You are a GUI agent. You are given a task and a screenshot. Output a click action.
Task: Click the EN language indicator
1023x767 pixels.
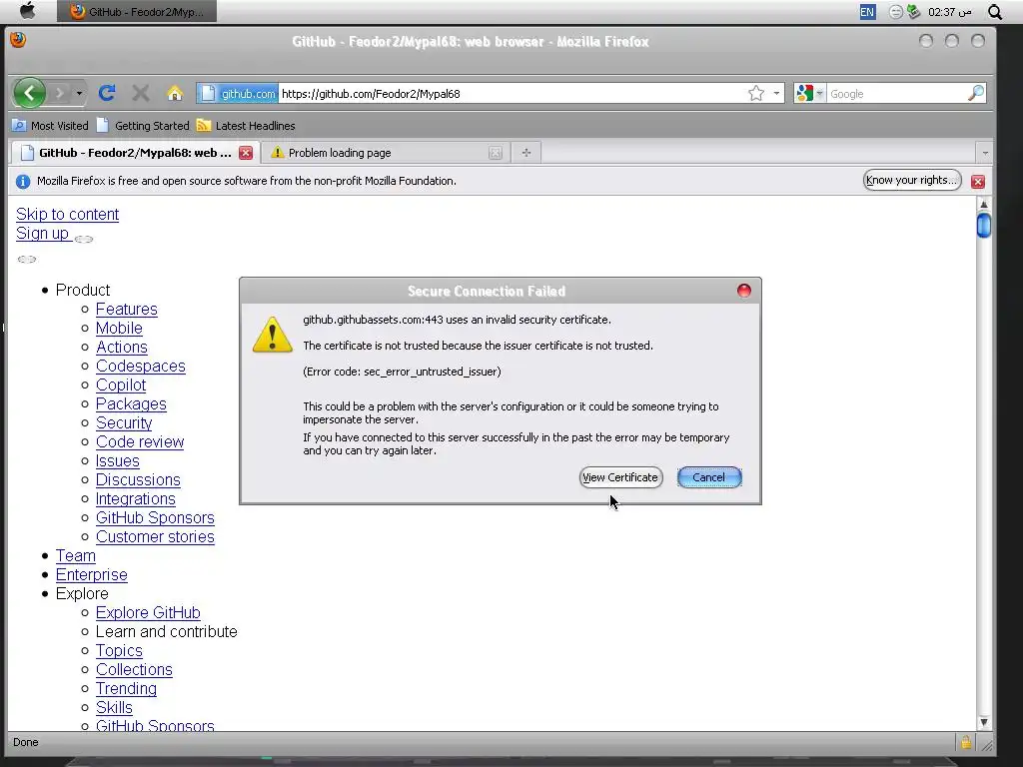click(x=867, y=12)
